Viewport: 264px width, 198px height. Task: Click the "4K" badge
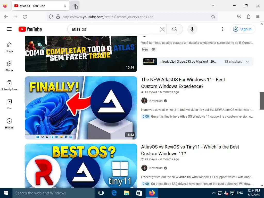[x=153, y=49]
